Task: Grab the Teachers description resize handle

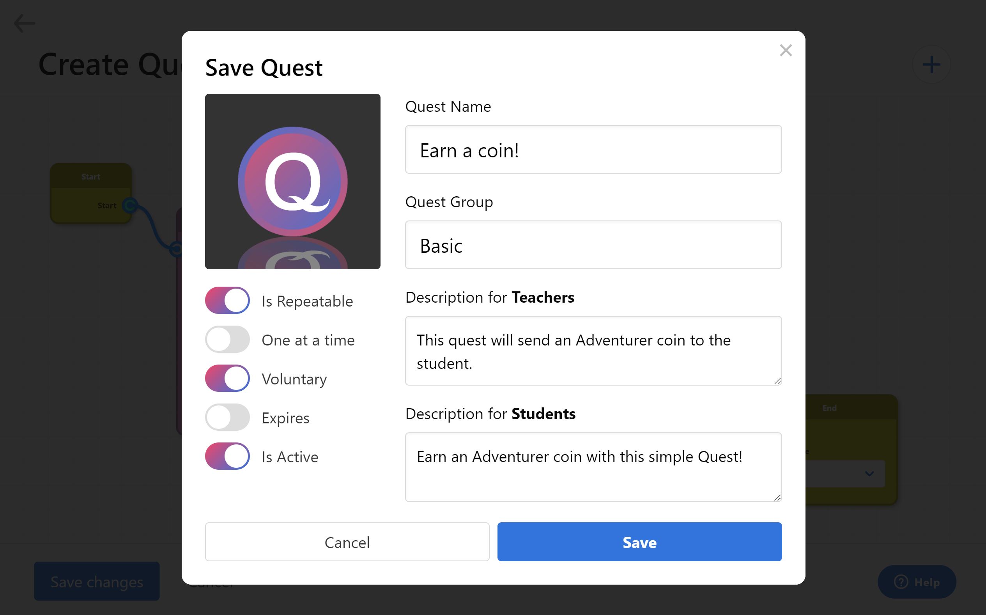Action: click(777, 381)
